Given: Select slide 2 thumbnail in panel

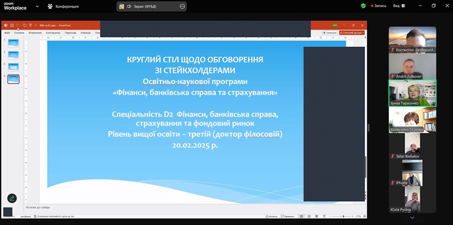Looking at the screenshot, I should point(13,55).
